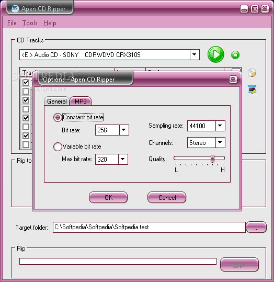Uncheck the first track checkbox
This screenshot has height=282, width=274.
coord(26,82)
